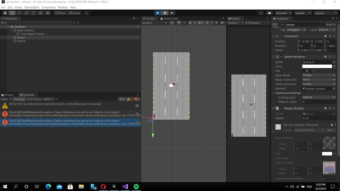Toggle console info messages filter
Image resolution: width=340 pixels, height=191 pixels.
[122, 99]
